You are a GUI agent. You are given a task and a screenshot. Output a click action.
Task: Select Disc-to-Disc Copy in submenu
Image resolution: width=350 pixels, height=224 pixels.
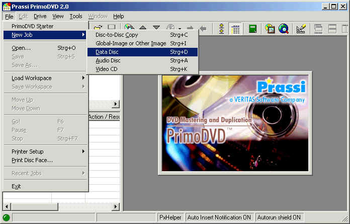click(x=142, y=35)
